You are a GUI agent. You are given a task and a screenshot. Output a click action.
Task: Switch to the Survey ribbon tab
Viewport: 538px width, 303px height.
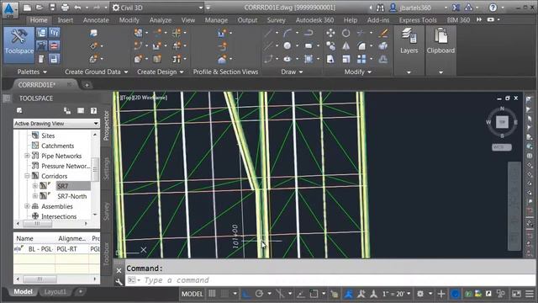[x=277, y=20]
